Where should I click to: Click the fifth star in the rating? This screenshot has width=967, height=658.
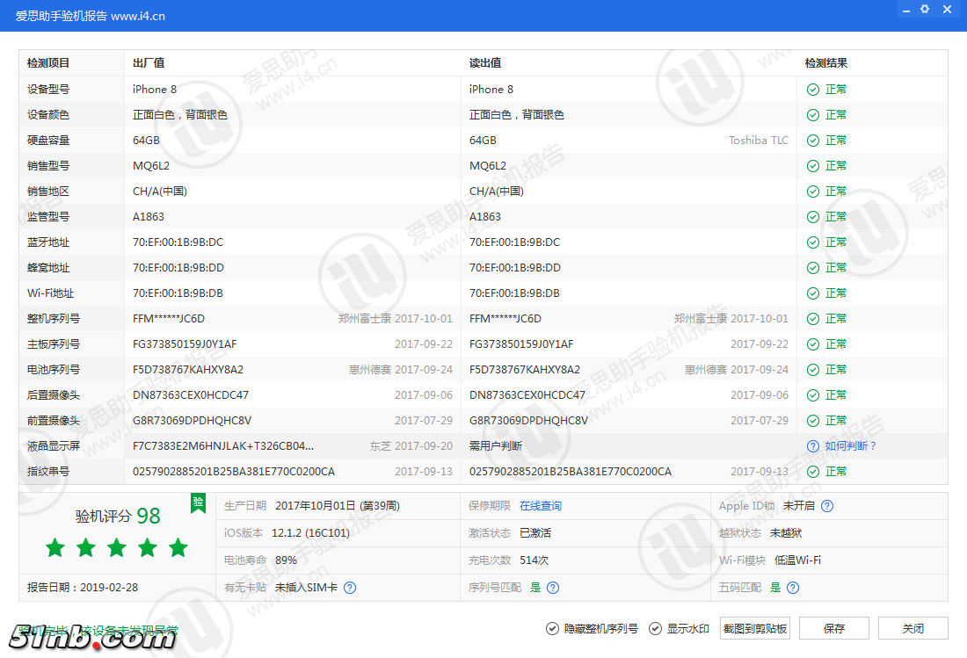tap(178, 547)
